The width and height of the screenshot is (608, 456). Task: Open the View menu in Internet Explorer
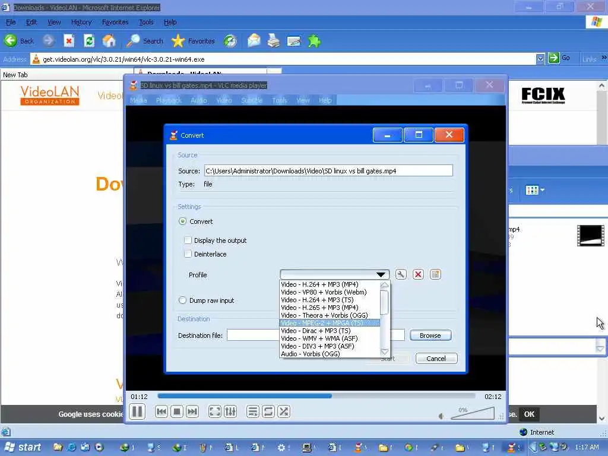(54, 22)
